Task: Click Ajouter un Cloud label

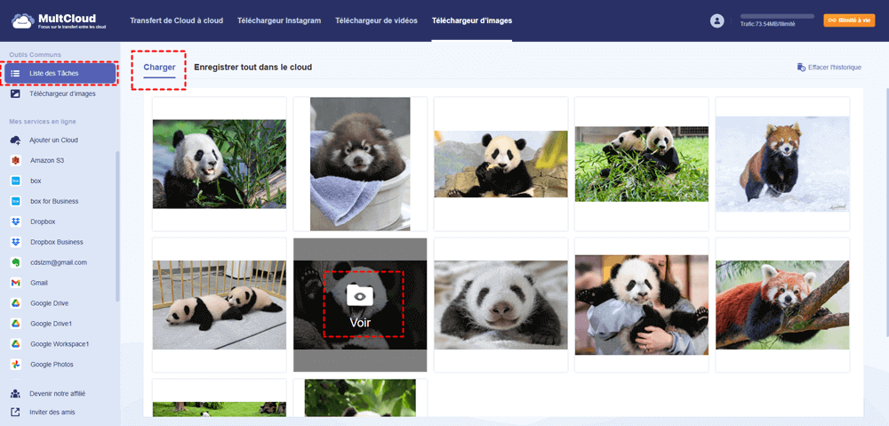Action: (54, 141)
